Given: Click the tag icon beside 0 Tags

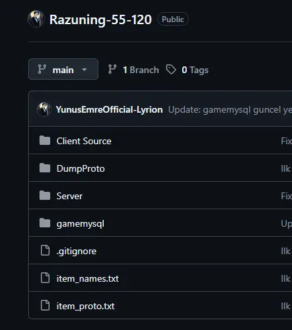Looking at the screenshot, I should pos(171,70).
